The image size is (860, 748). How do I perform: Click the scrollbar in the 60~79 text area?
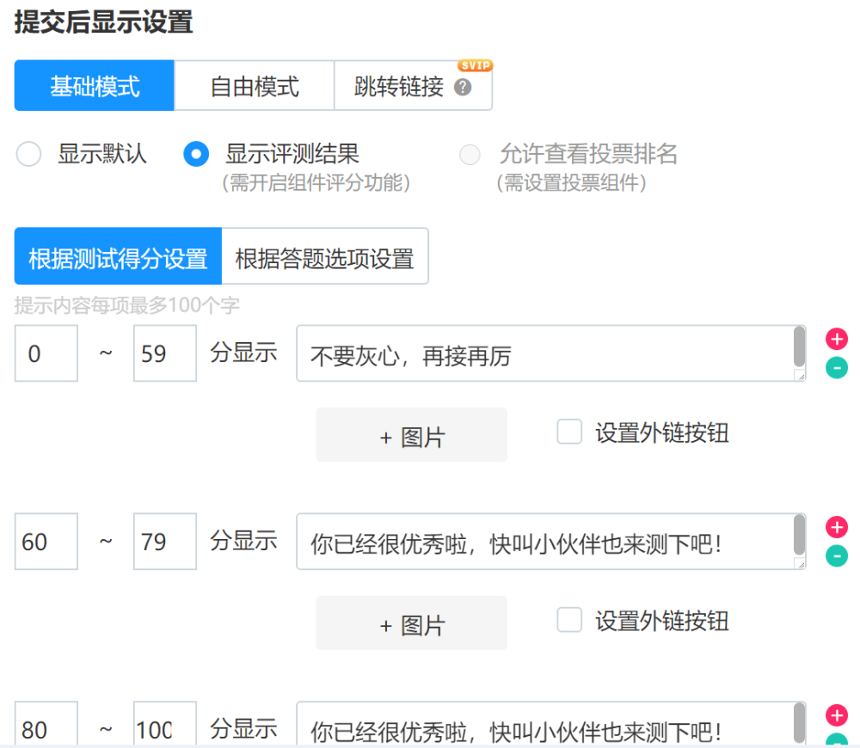pyautogui.click(x=800, y=535)
